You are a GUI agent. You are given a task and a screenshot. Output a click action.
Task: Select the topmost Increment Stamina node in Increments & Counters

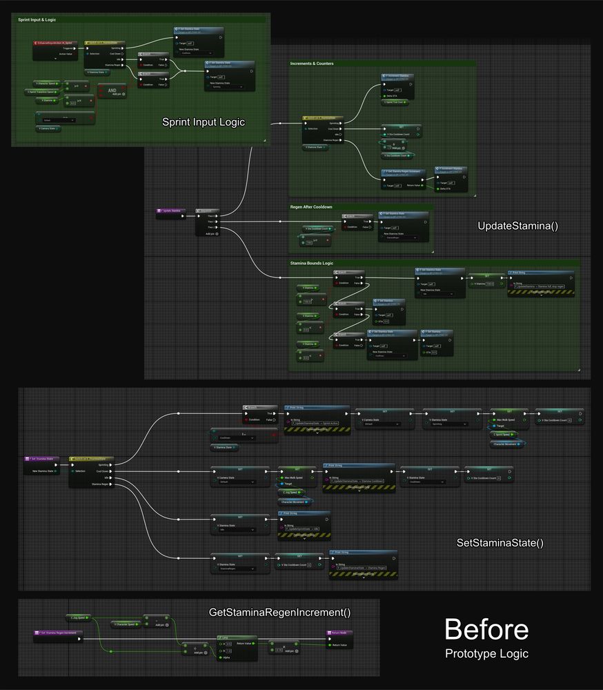[397, 86]
